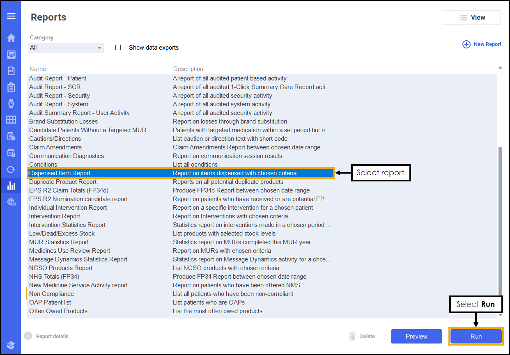Go to the Home icon in sidebar

(x=11, y=38)
